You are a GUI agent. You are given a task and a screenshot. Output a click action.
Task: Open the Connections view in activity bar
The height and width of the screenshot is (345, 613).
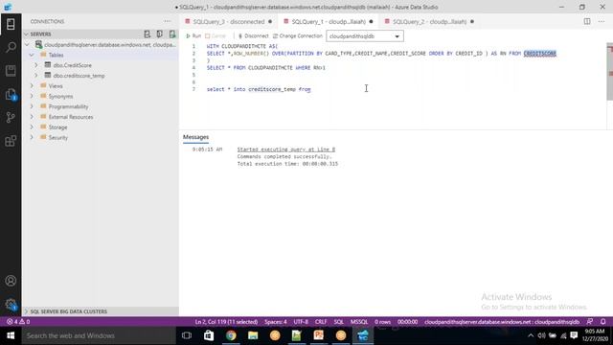(x=11, y=24)
